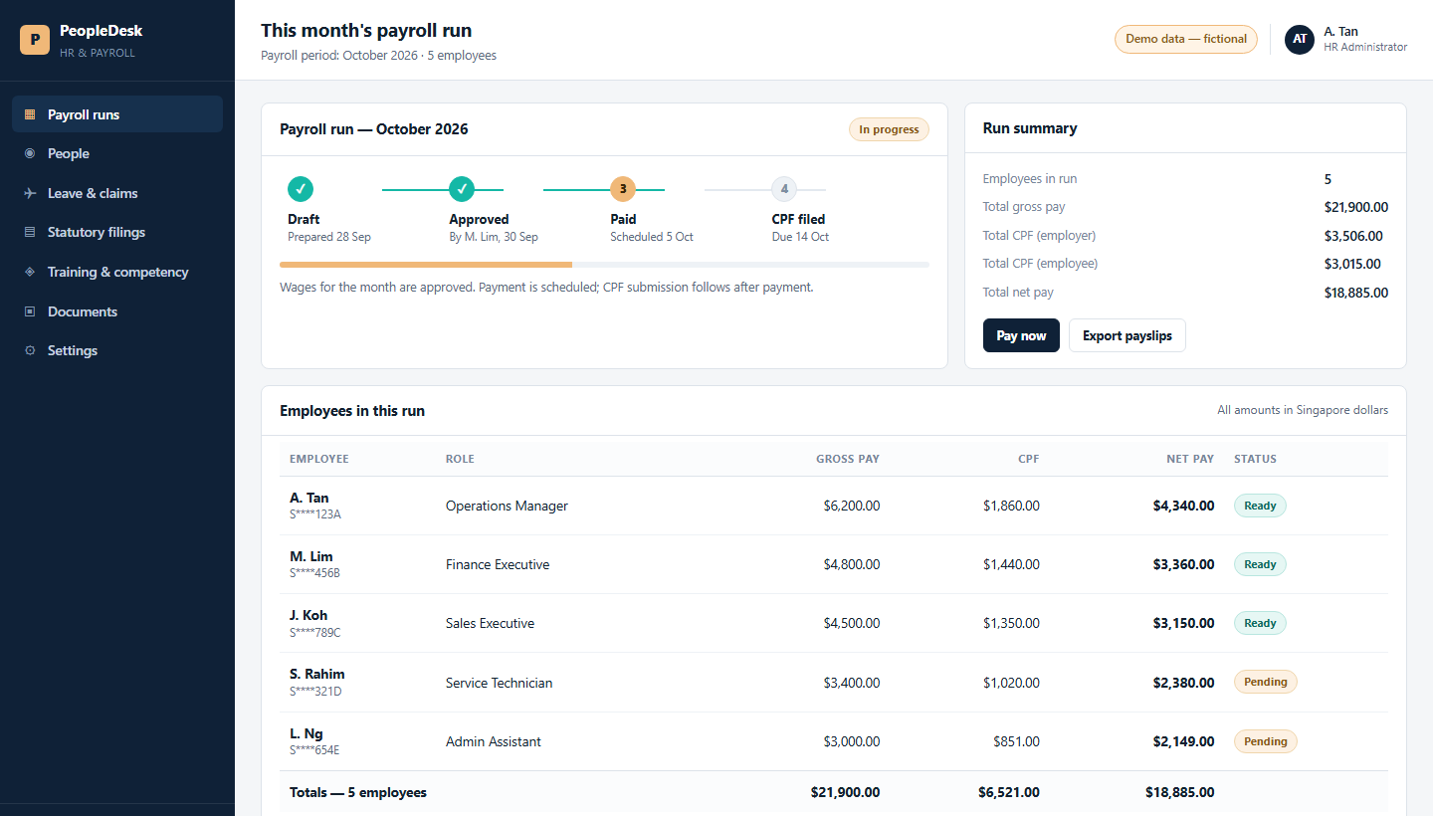This screenshot has height=816, width=1433.
Task: Click the Settings gear icon
Action: pyautogui.click(x=30, y=350)
